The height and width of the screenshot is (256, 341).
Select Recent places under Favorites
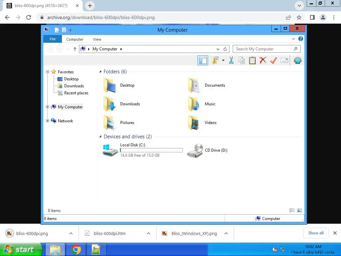point(76,93)
